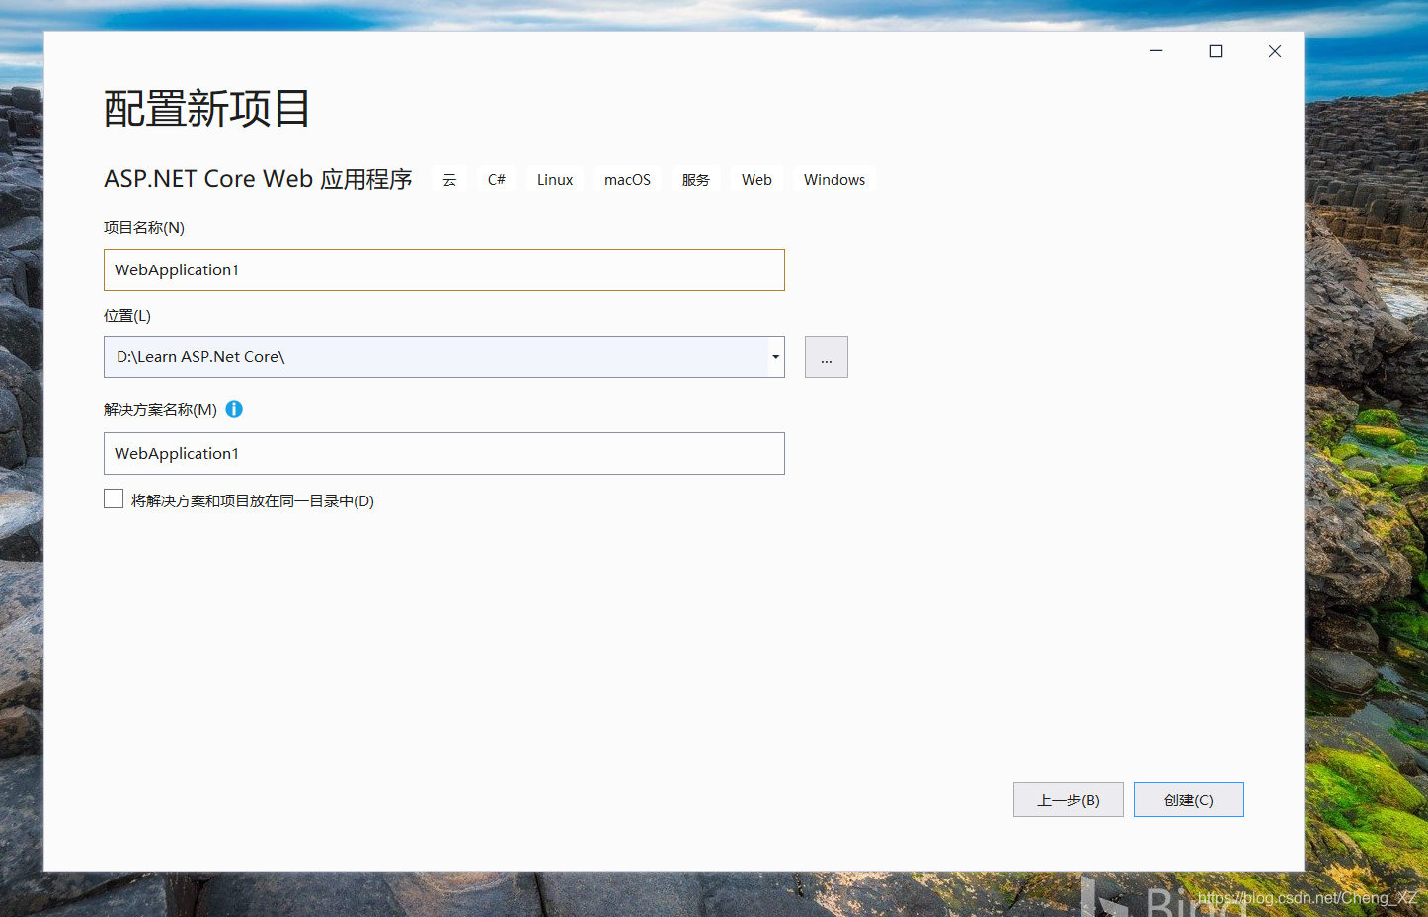Click the 解决方案名称 text field

point(443,453)
